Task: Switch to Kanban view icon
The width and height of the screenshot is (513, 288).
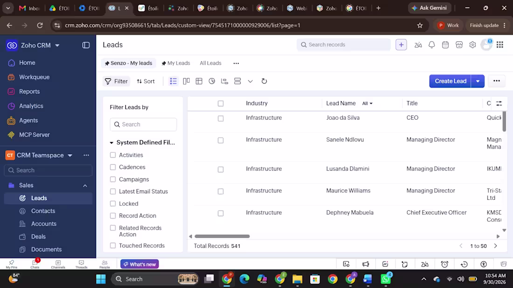Action: click(x=186, y=81)
